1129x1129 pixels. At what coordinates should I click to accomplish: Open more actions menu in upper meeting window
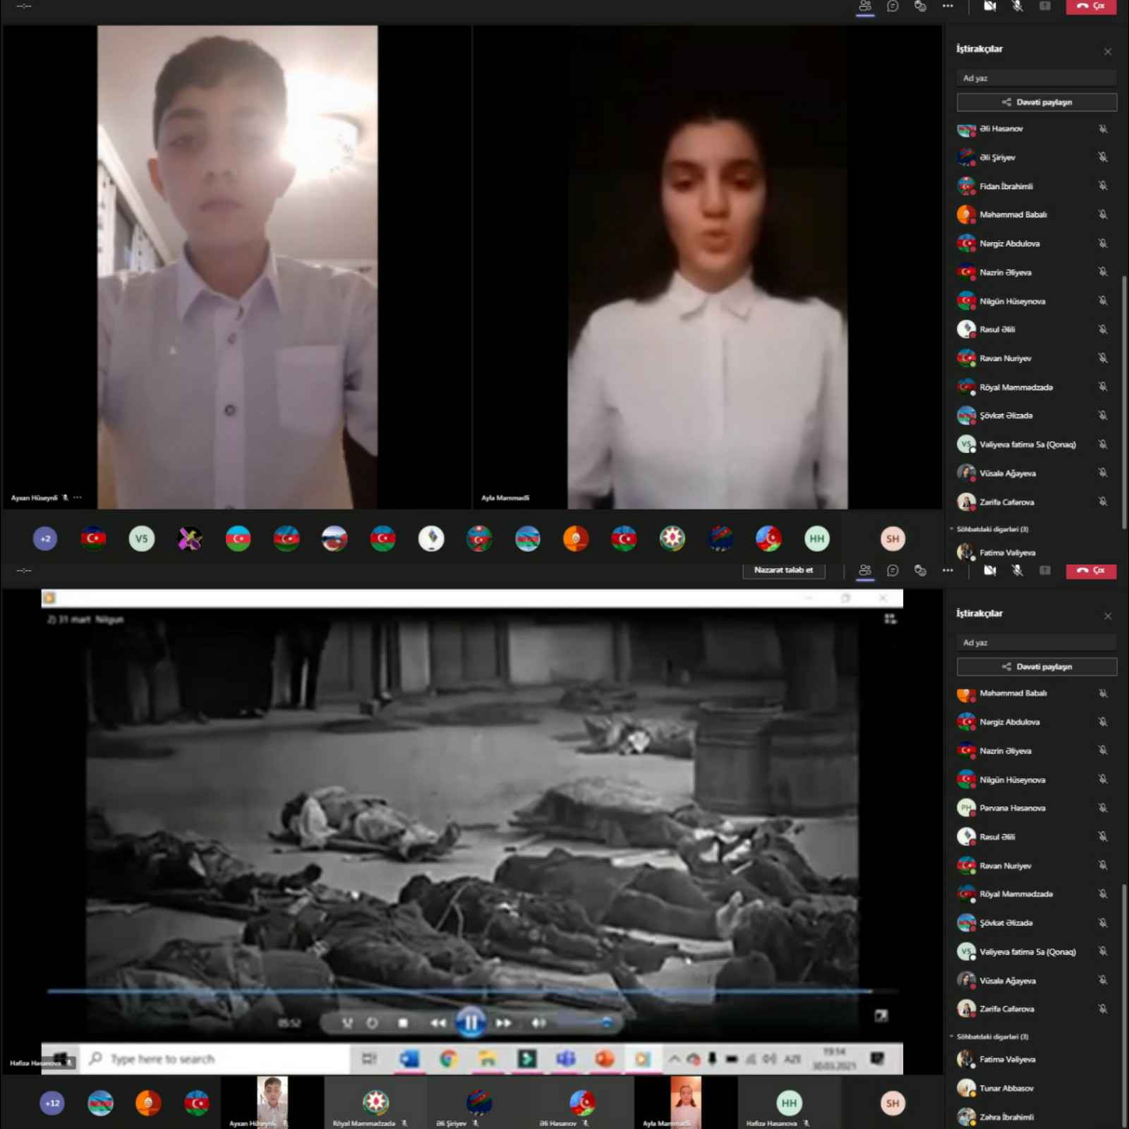pos(948,6)
